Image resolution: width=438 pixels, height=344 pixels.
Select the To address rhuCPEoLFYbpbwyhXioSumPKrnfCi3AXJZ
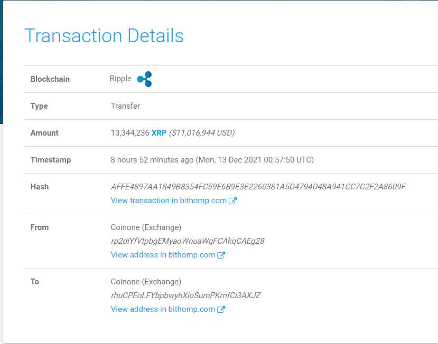(186, 295)
